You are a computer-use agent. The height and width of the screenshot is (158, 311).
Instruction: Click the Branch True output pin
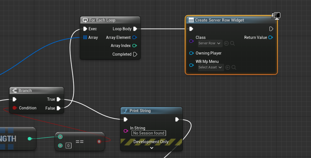coord(59,99)
